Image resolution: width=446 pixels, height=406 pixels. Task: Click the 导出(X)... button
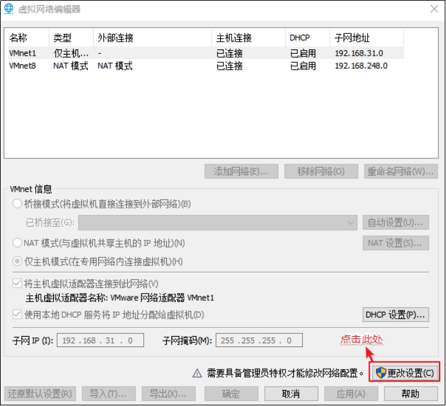coord(169,394)
